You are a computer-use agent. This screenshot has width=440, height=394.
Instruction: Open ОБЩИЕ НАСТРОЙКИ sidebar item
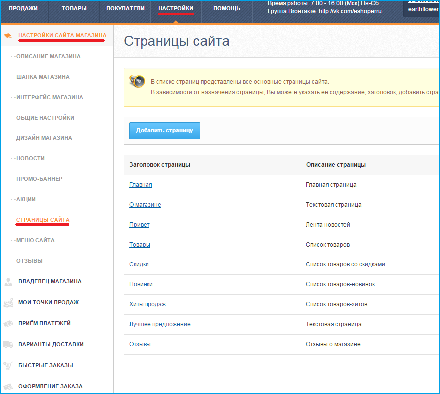tap(45, 118)
